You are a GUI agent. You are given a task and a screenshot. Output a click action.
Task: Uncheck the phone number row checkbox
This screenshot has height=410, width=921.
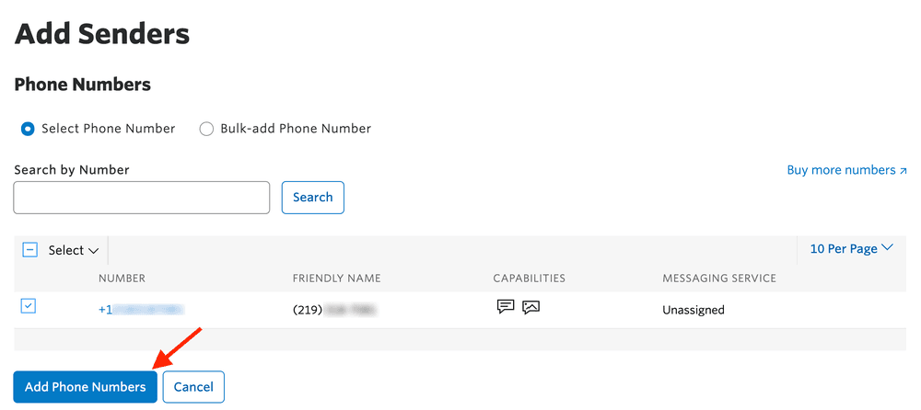(x=29, y=306)
